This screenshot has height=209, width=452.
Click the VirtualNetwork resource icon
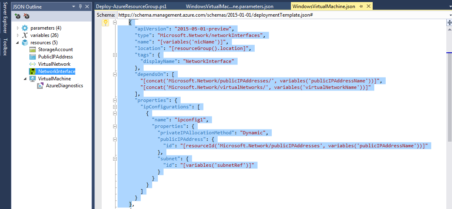tap(33, 64)
